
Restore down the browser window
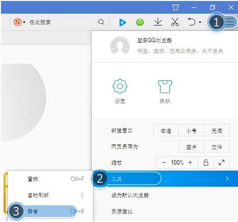tap(212, 7)
